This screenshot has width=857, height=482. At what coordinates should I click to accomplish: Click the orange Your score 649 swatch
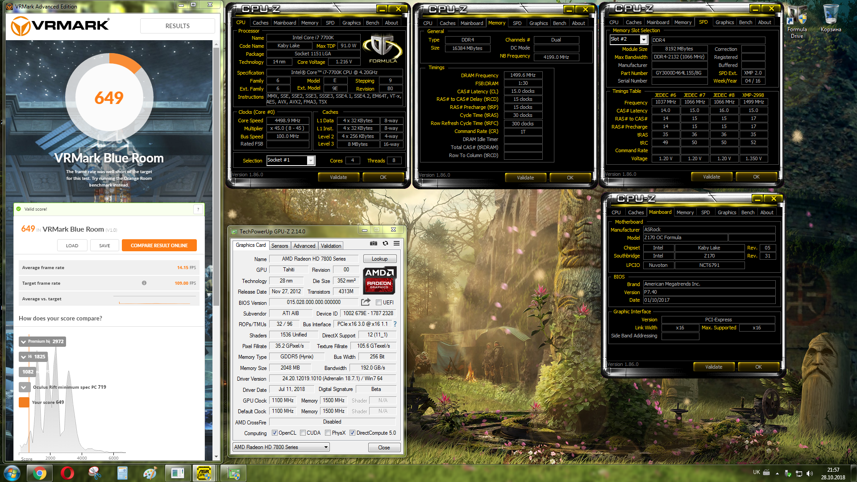[x=24, y=403]
